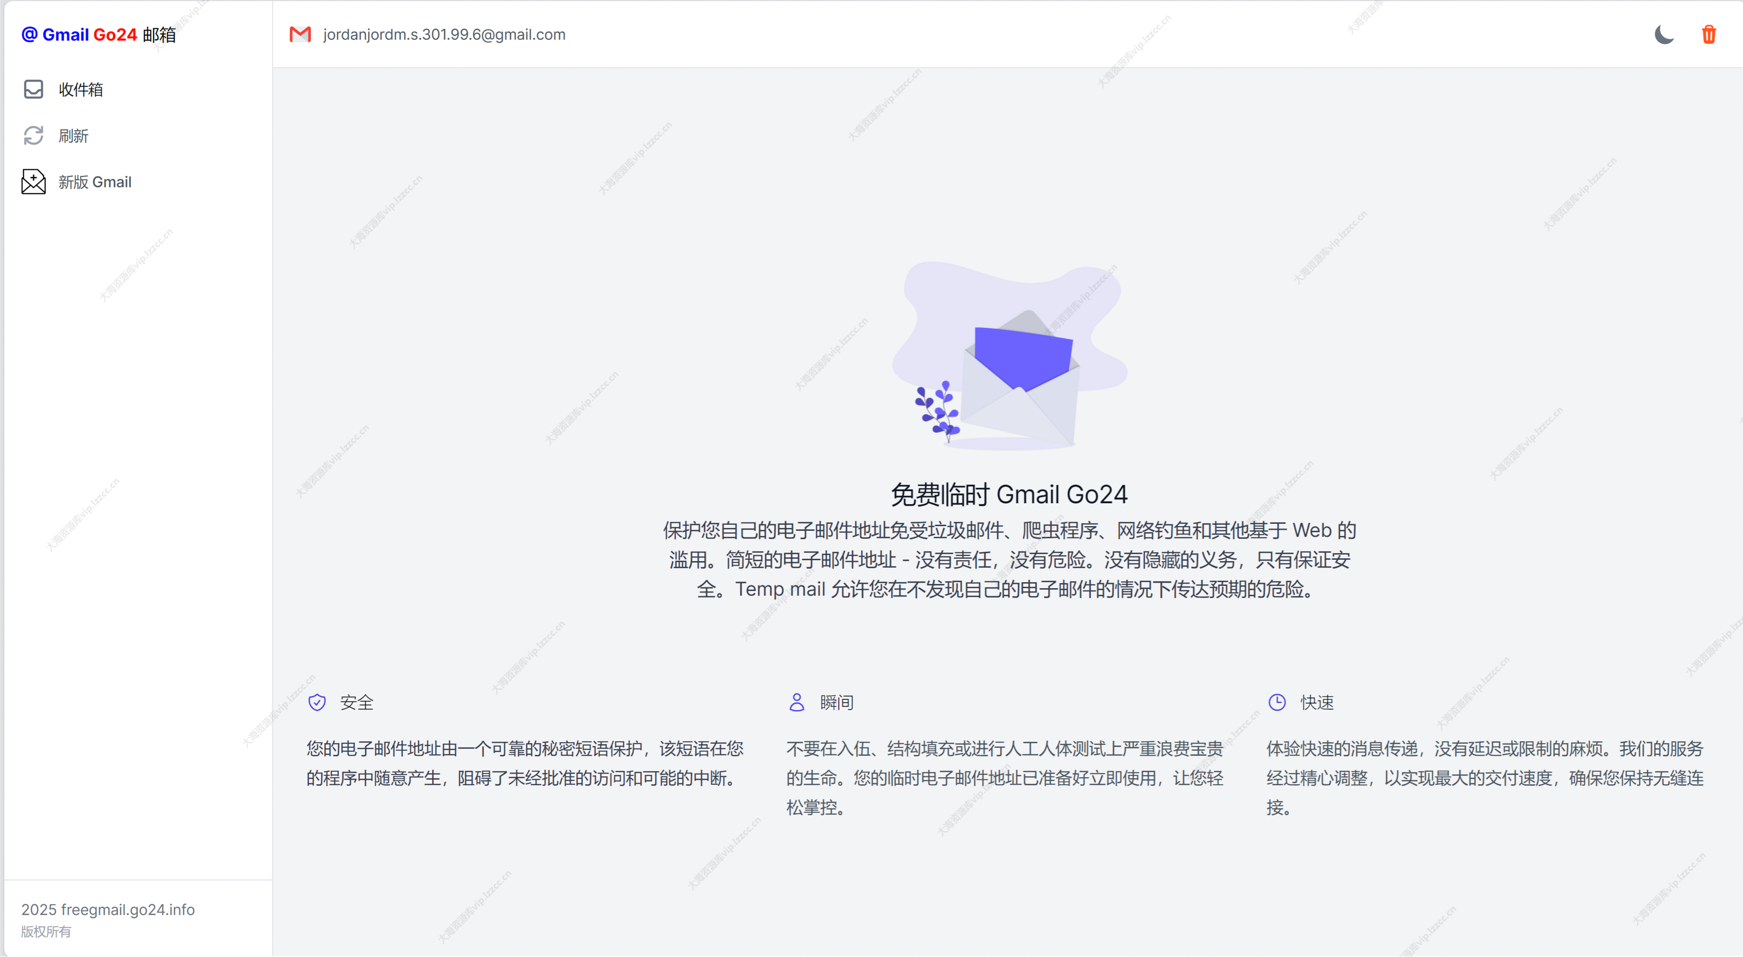Click the clock icon beside 快速
Image resolution: width=1743 pixels, height=957 pixels.
coord(1277,703)
